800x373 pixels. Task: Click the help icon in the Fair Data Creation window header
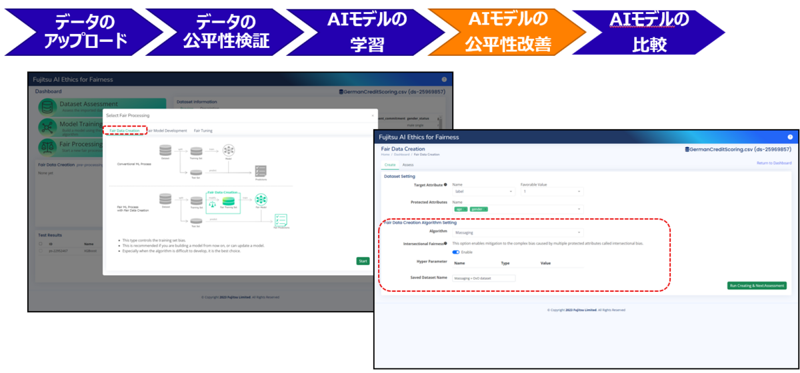790,137
